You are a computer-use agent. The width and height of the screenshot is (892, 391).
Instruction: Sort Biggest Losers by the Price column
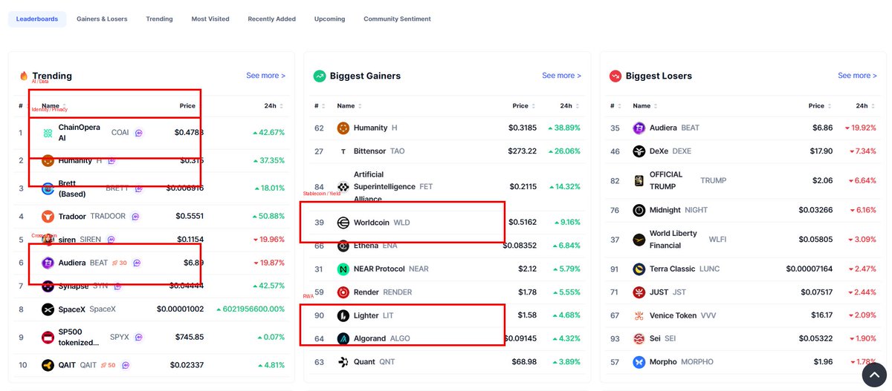pos(819,106)
